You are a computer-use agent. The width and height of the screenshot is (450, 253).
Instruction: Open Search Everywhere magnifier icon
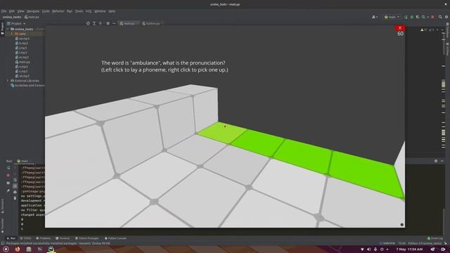tap(440, 17)
